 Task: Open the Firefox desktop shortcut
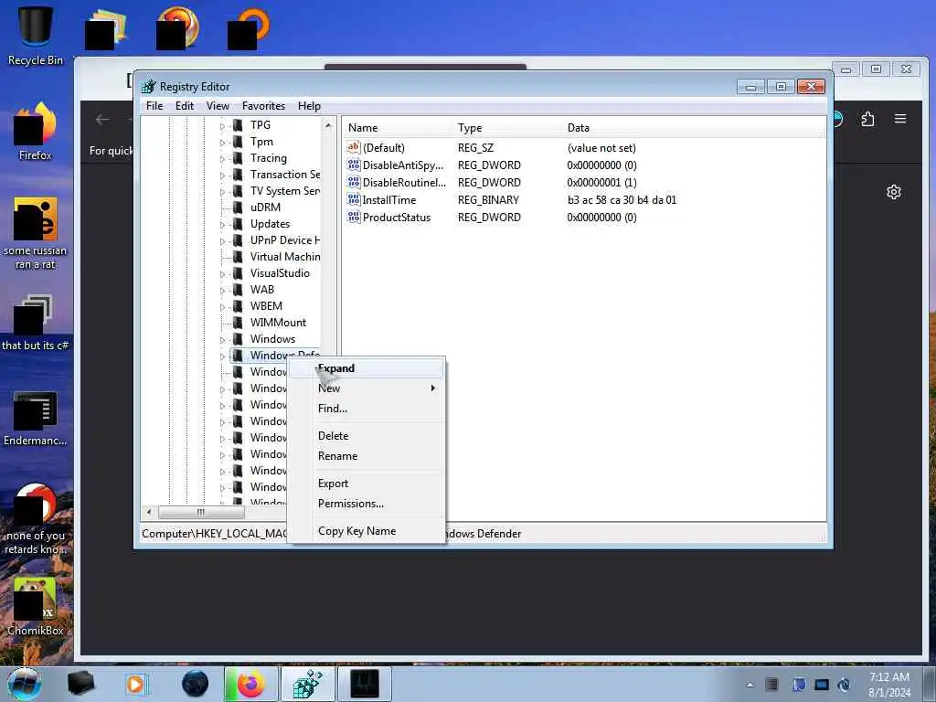[36, 132]
